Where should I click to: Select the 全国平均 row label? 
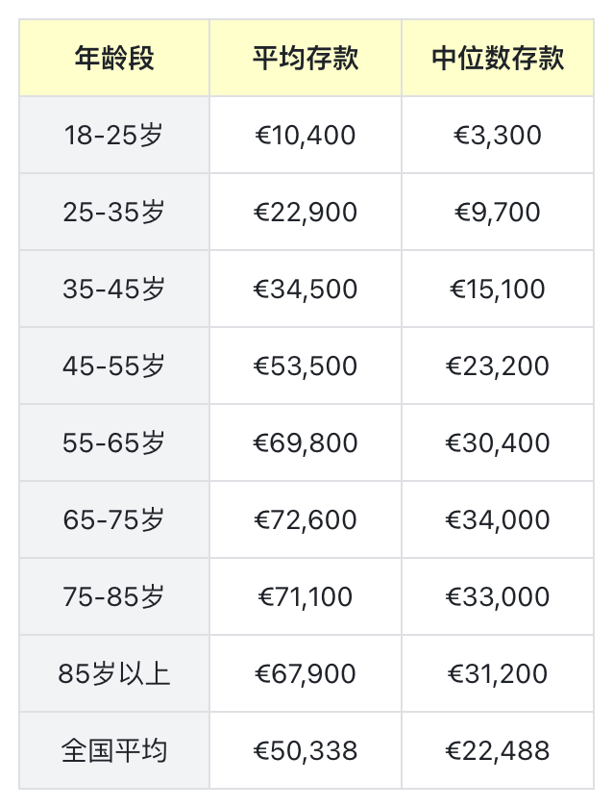(114, 750)
